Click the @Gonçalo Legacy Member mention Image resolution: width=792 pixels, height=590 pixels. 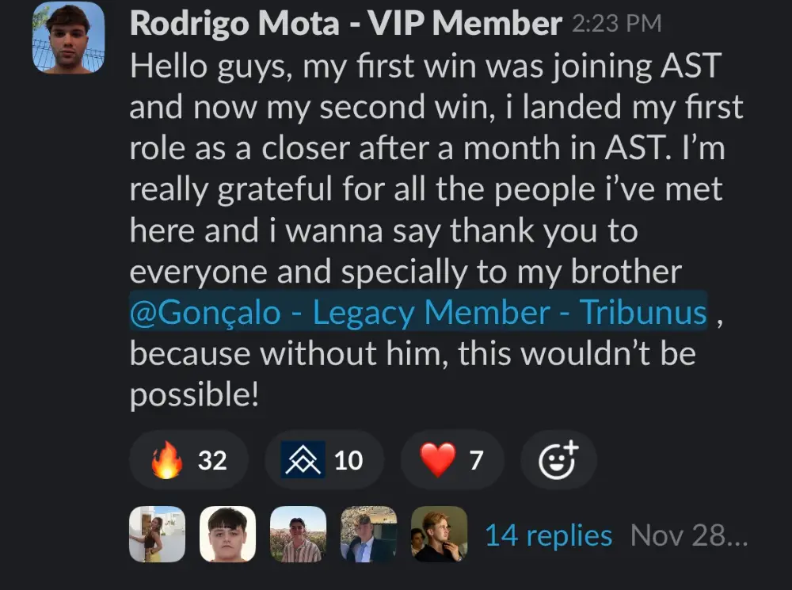click(417, 313)
